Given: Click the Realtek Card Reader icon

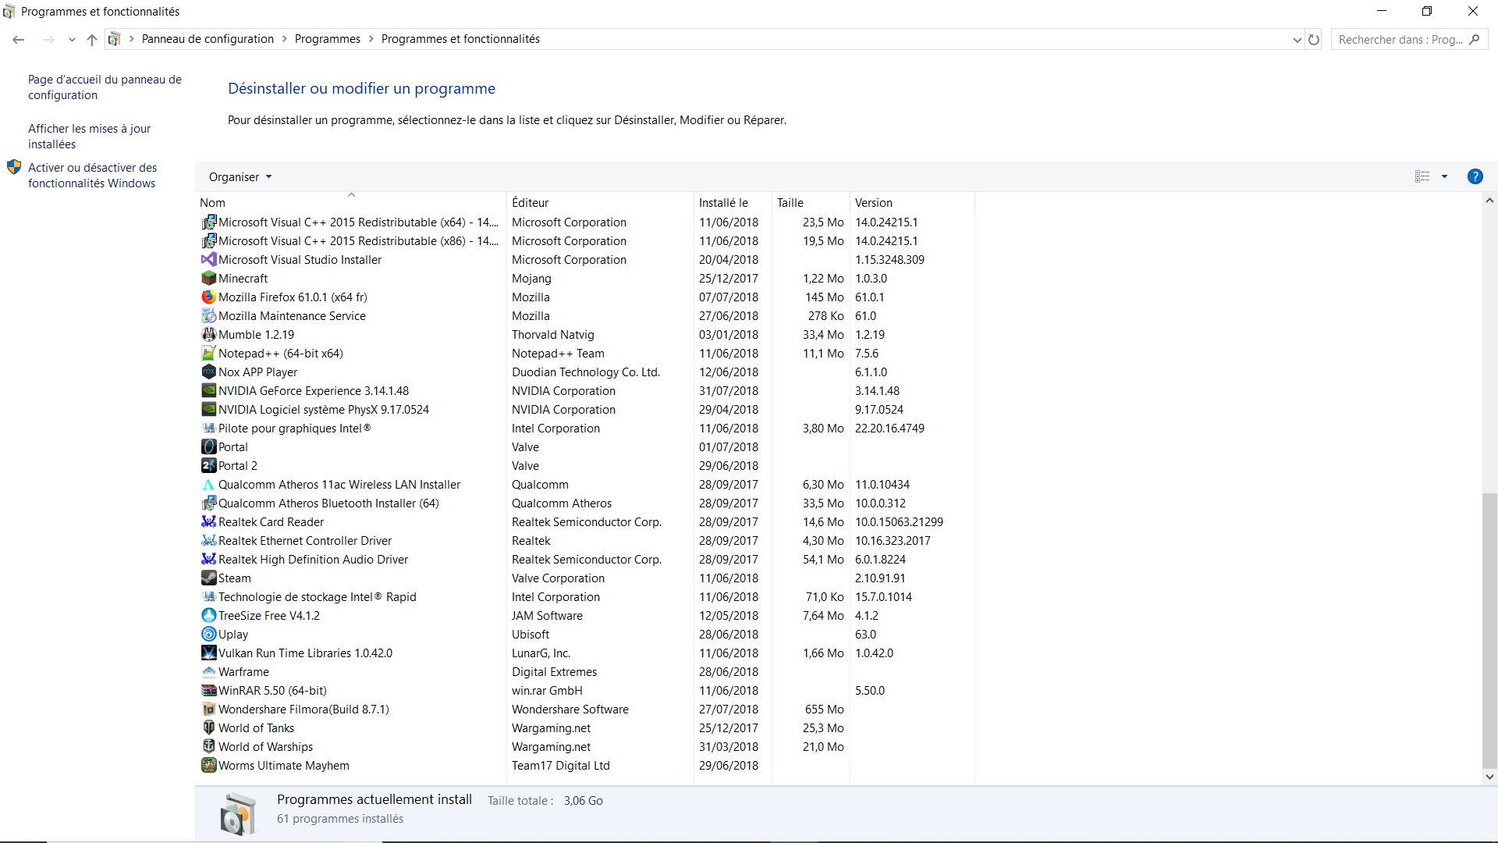Looking at the screenshot, I should pyautogui.click(x=208, y=522).
